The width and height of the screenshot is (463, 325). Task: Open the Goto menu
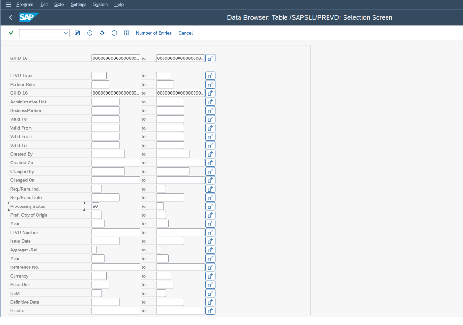(x=59, y=4)
